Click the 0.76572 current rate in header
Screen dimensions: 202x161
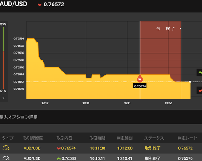point(54,4)
